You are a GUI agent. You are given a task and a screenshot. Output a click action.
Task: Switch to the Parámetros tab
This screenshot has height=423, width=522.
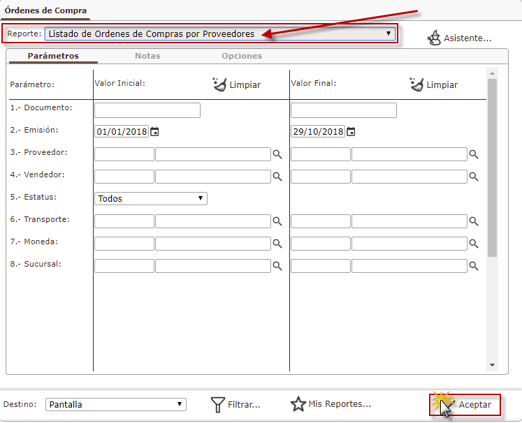tap(53, 56)
